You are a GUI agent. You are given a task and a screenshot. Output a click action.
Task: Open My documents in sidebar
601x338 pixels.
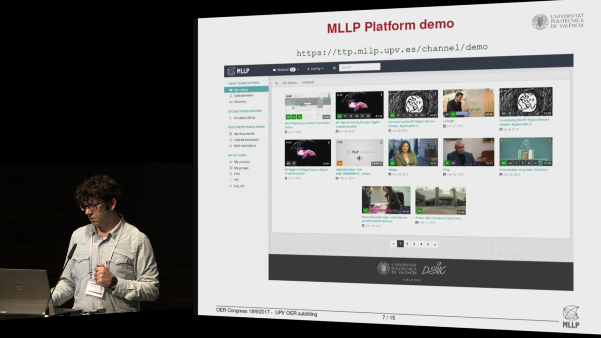[x=244, y=134]
